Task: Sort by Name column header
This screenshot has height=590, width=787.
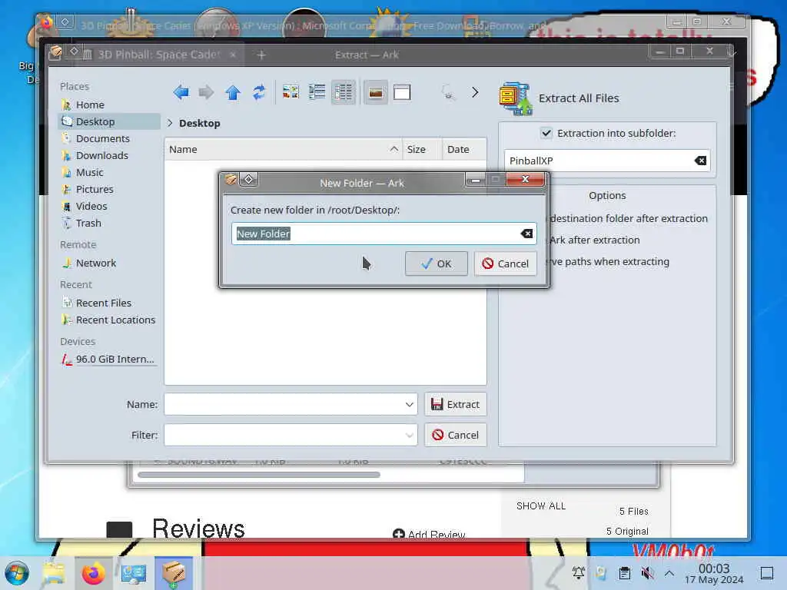Action: click(x=283, y=150)
